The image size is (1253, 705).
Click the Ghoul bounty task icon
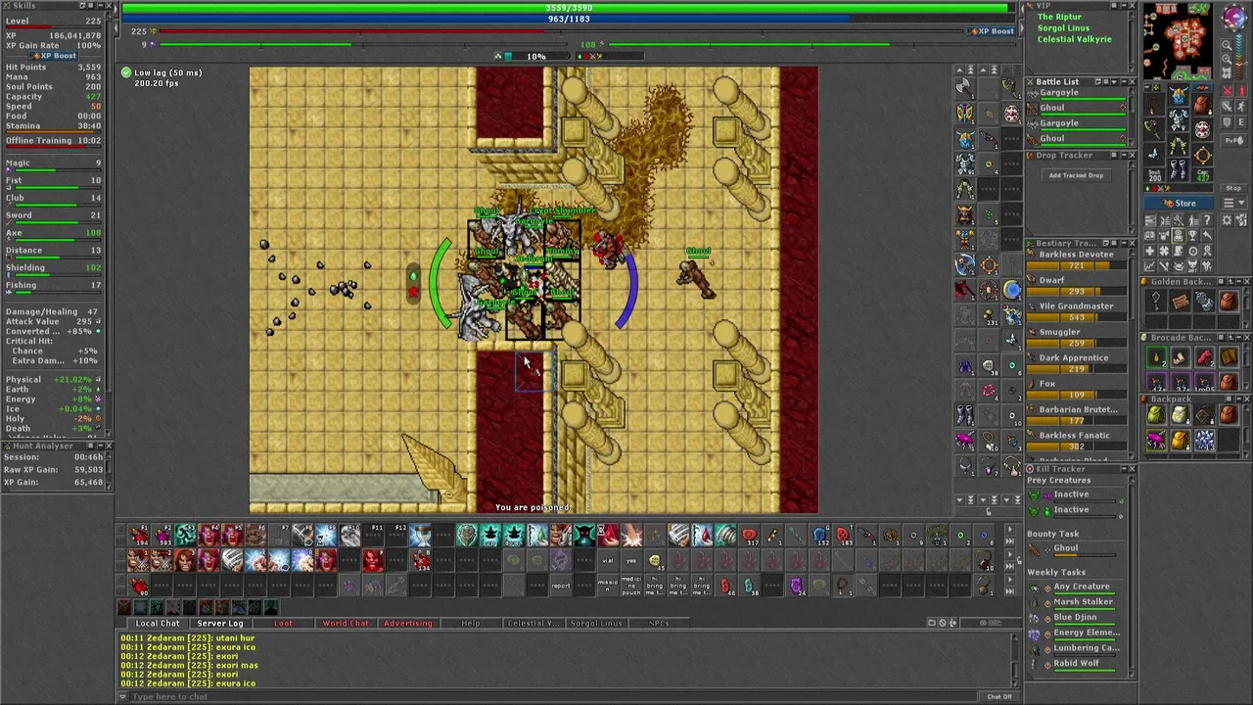1034,549
